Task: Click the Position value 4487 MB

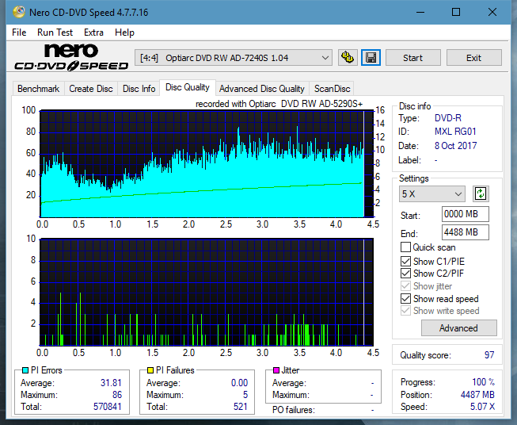Action: (477, 394)
